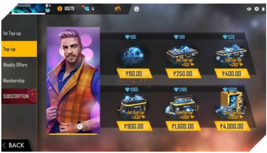Select the 5600 diamonds golden safe
The width and height of the screenshot is (267, 153).
click(x=231, y=105)
